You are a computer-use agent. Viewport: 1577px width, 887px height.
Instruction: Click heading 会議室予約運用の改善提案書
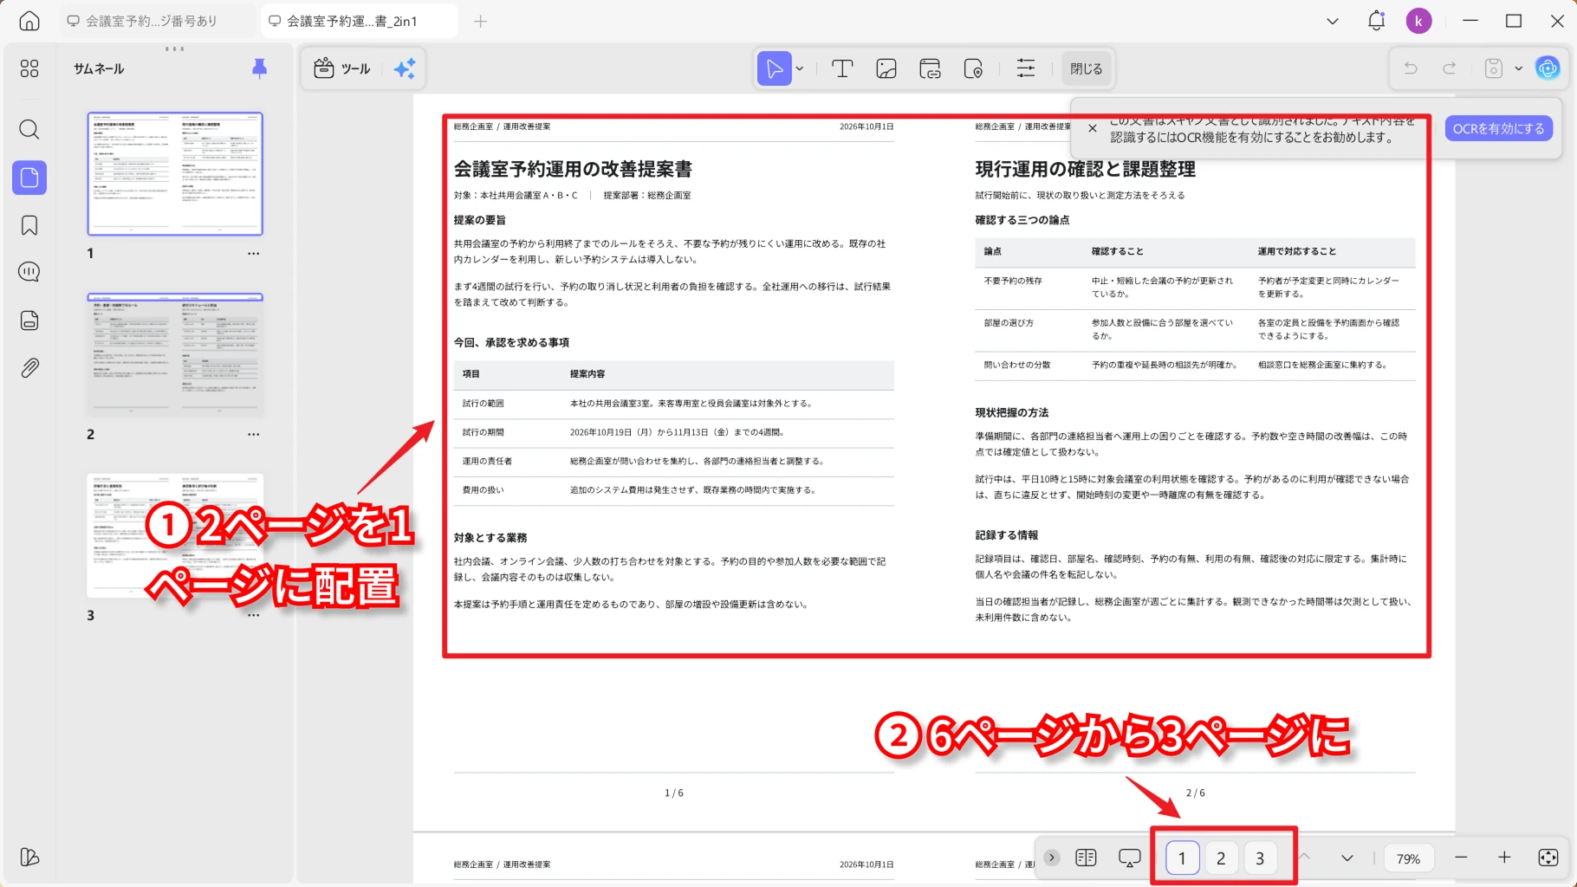(x=573, y=169)
